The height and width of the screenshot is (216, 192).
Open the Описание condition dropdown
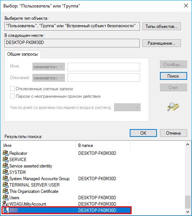(48, 78)
